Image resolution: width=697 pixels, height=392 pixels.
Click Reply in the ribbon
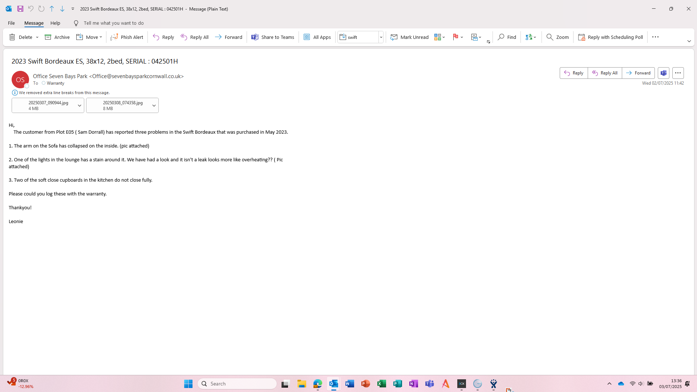163,37
